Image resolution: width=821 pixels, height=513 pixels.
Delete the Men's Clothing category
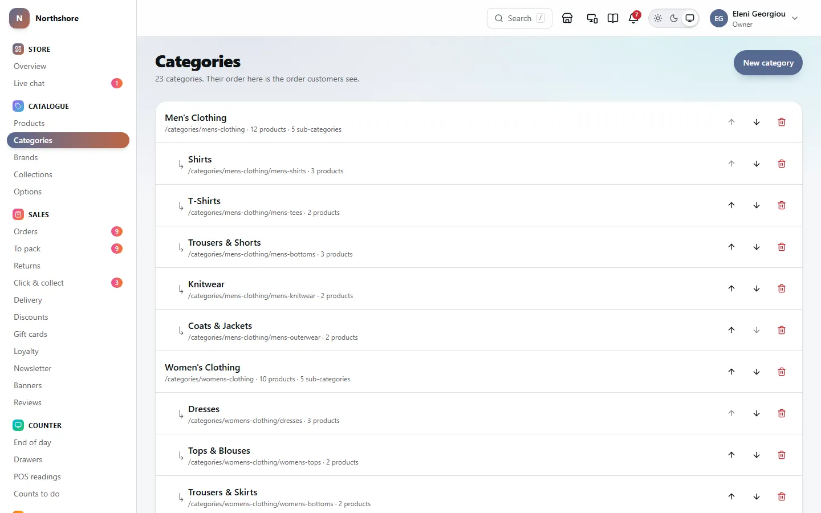click(x=782, y=122)
